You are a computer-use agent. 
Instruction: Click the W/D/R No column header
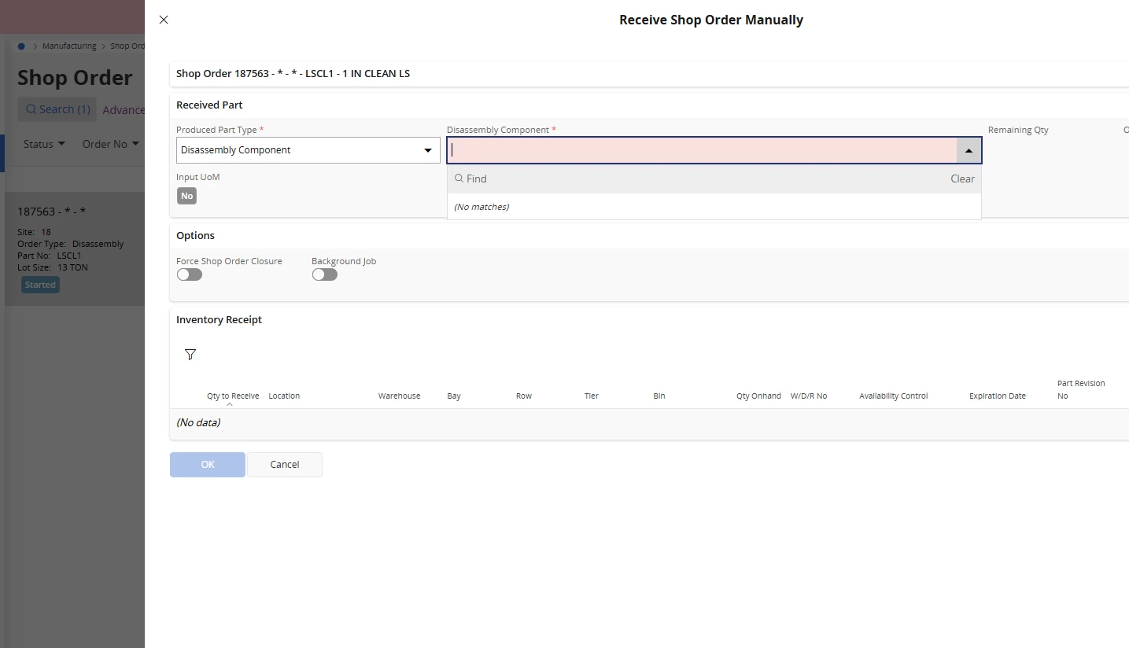809,396
